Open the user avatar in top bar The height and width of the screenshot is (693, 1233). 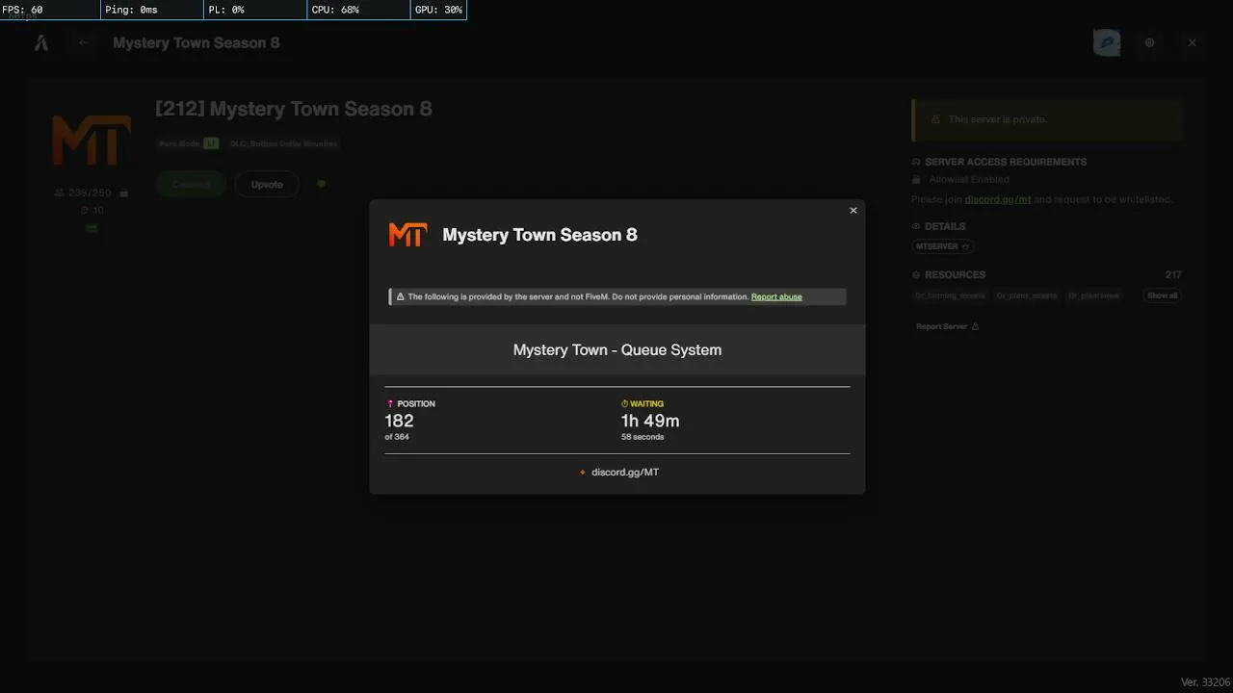pos(1107,43)
